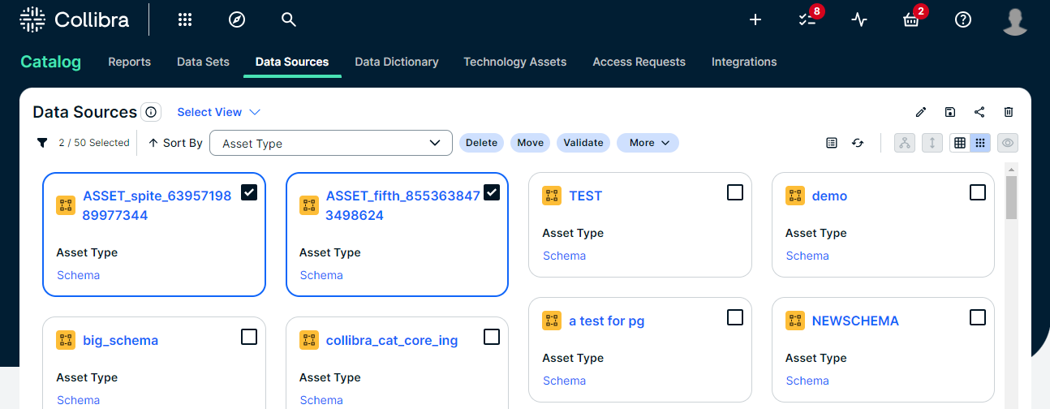Toggle the eye preview visibility button
Screen dimensions: 1050x409
click(x=1008, y=143)
